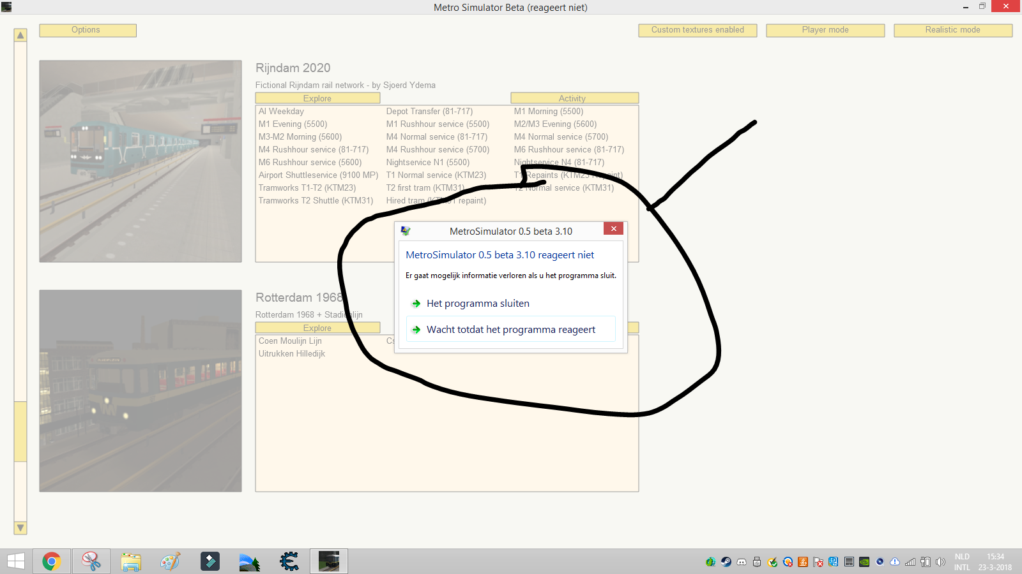The width and height of the screenshot is (1022, 574).
Task: Click the yellow checkmark tray icon
Action: coord(772,562)
